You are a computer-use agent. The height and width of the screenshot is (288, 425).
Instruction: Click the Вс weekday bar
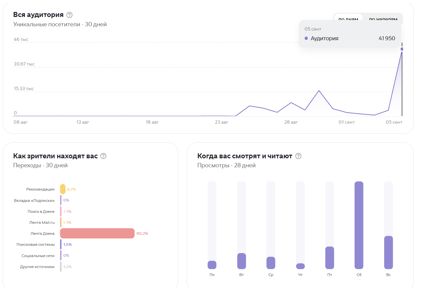388,252
